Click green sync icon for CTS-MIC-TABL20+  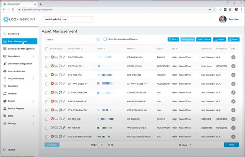click(60, 92)
